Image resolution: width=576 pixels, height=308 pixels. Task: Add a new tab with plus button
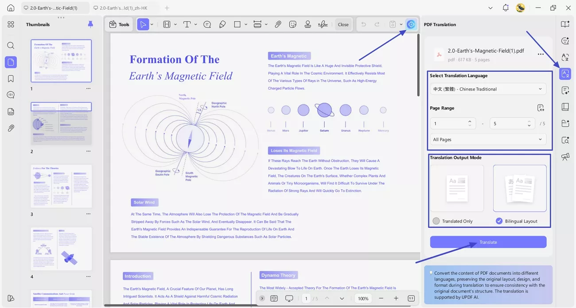167,8
